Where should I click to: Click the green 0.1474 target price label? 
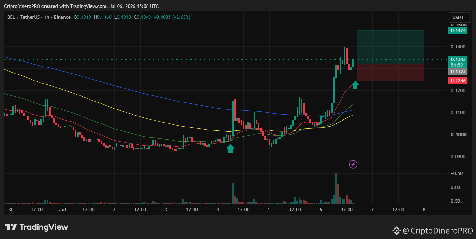tap(457, 31)
